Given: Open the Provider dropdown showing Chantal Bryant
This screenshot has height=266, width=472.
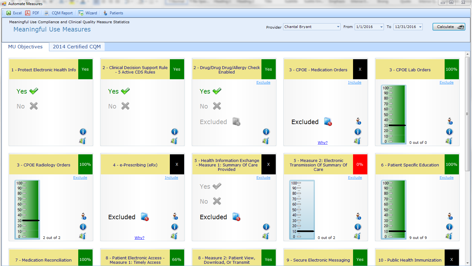Looking at the screenshot, I should [x=338, y=27].
